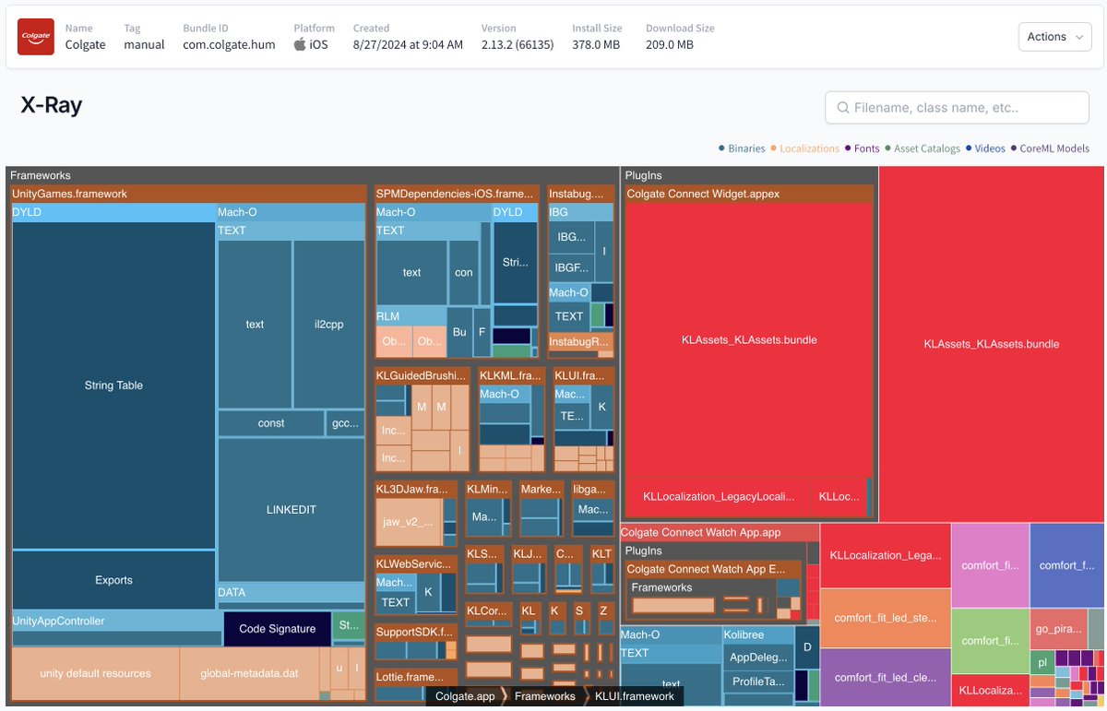The image size is (1107, 711).
Task: Select the AppDeleg... block
Action: click(758, 658)
